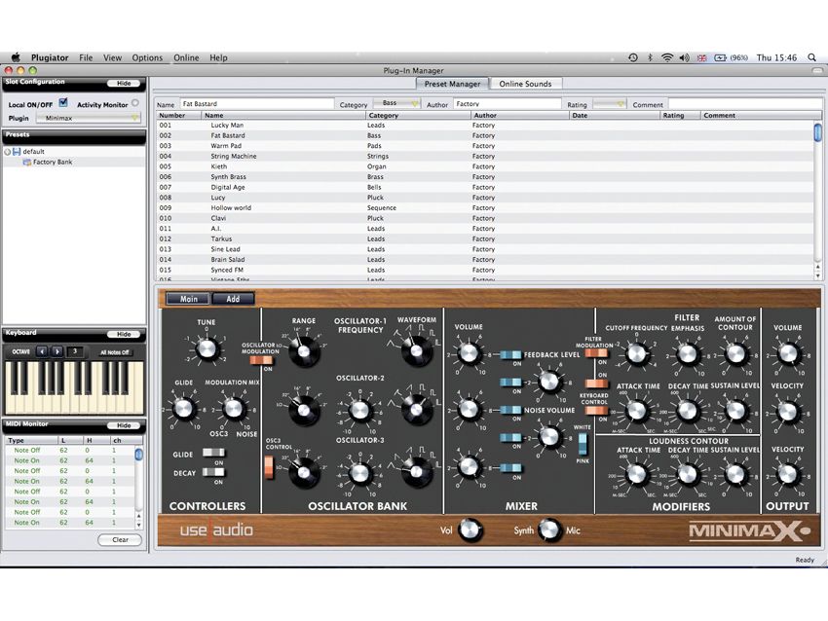Clear the MIDI Monitor list

pos(120,540)
